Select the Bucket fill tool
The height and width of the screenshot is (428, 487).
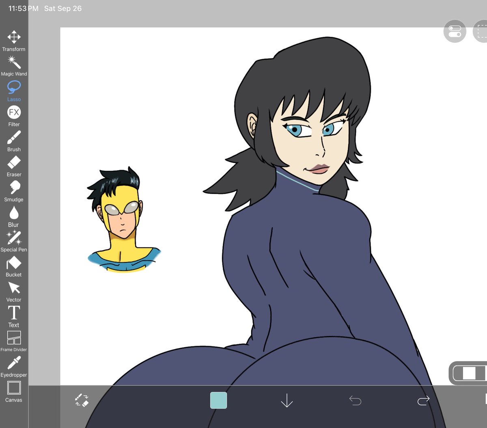[14, 267]
